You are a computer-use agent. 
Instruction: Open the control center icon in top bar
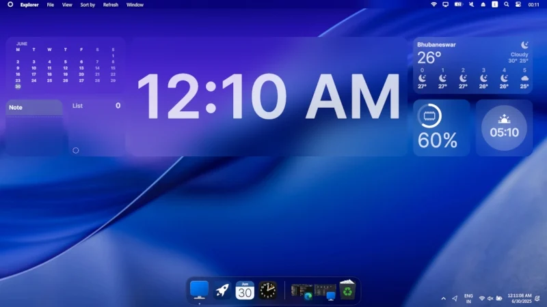coord(518,5)
